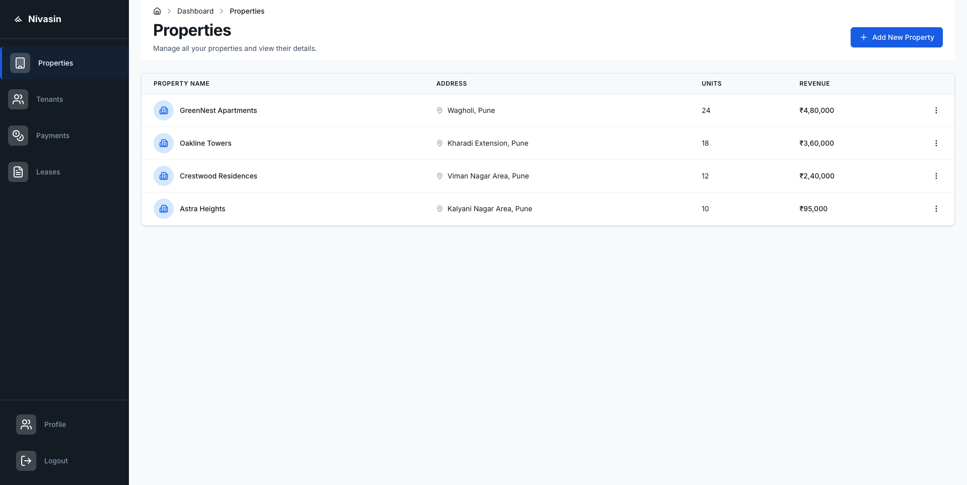
Task: Click the Add New Property button
Action: click(896, 37)
